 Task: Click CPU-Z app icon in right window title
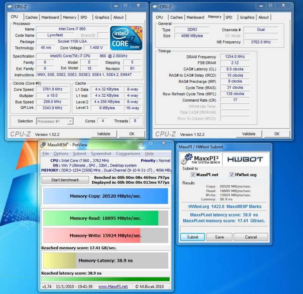coord(155,7)
